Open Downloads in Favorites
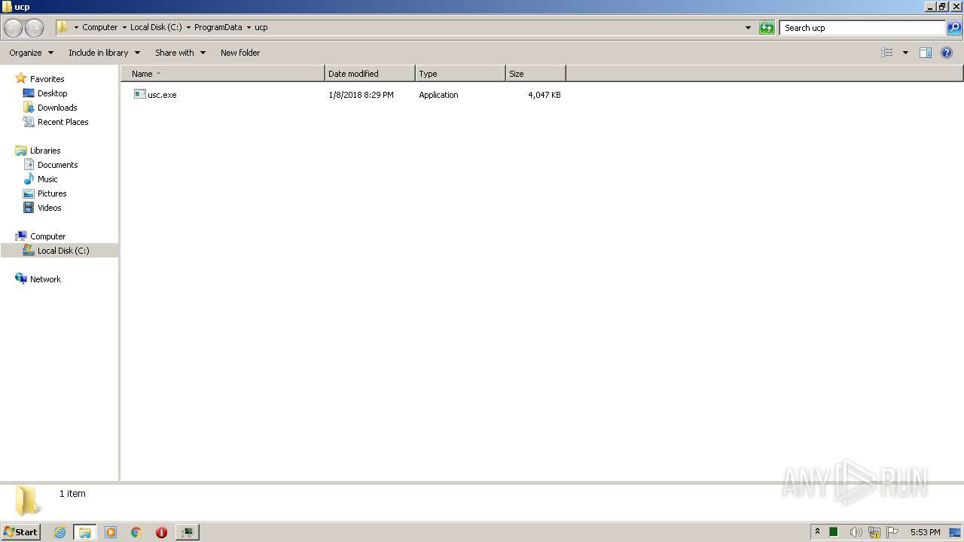Viewport: 964px width, 542px height. (x=57, y=108)
